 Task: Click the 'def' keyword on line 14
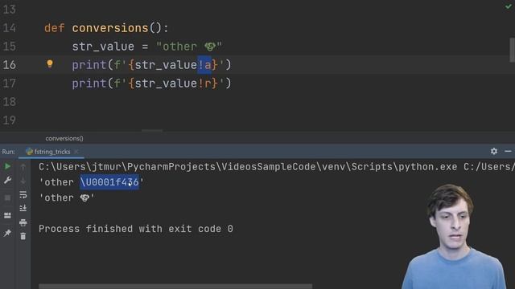pos(54,28)
